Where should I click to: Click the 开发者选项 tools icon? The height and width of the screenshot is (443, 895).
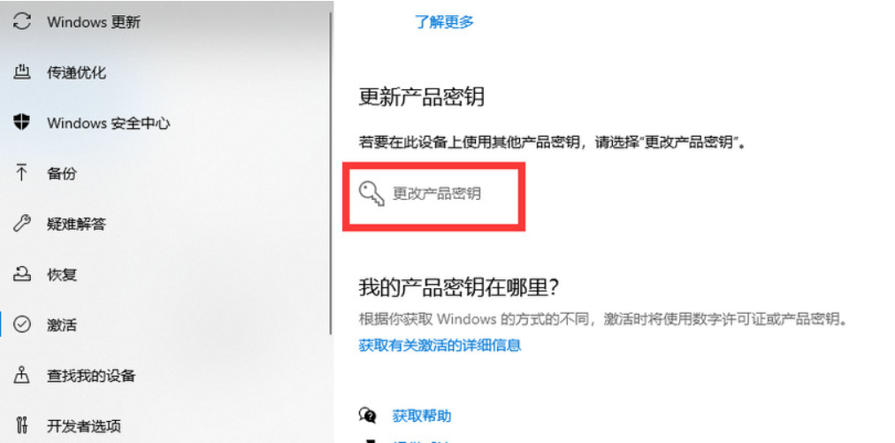pyautogui.click(x=22, y=426)
